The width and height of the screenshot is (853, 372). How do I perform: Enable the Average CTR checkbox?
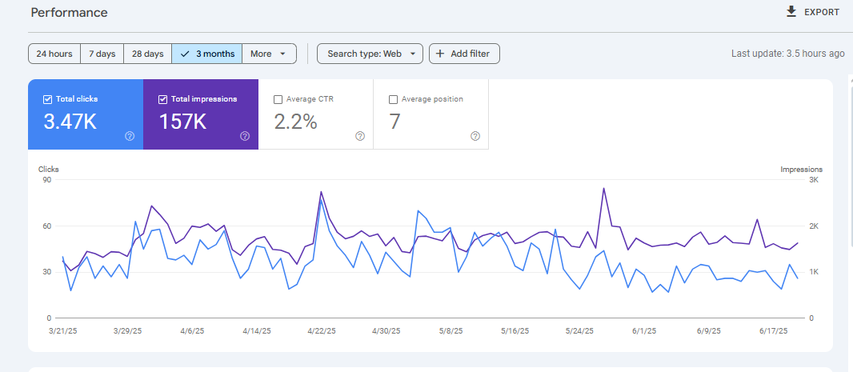(278, 99)
